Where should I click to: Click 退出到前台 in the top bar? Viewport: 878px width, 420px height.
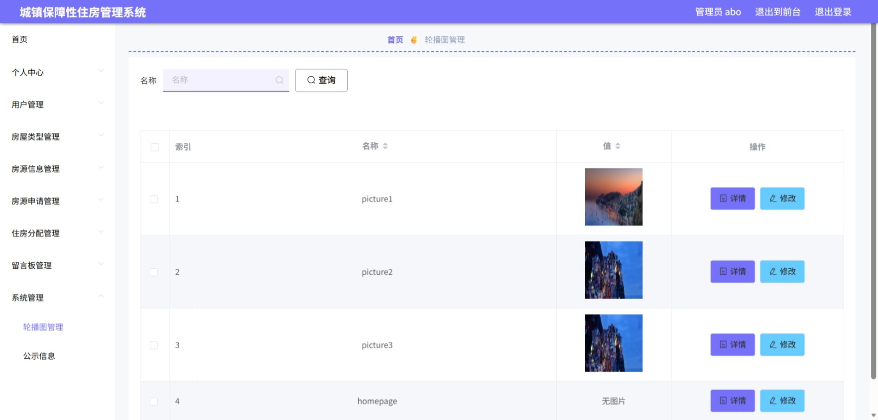(777, 12)
